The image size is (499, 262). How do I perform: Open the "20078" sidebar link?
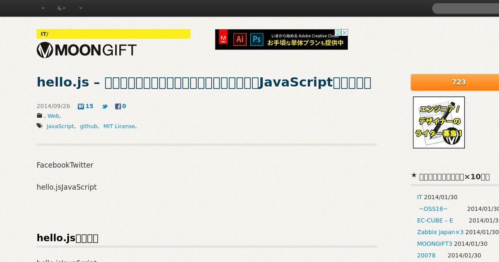(426, 255)
